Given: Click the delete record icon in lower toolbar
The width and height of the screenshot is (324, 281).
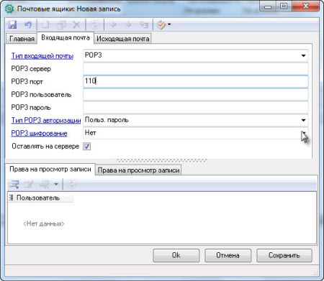Looking at the screenshot, I should click(x=45, y=184).
